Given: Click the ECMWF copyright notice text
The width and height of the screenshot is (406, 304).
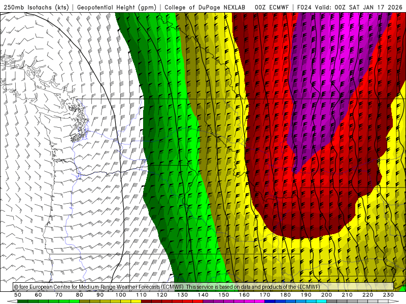Looking at the screenshot, I should 167,287.
